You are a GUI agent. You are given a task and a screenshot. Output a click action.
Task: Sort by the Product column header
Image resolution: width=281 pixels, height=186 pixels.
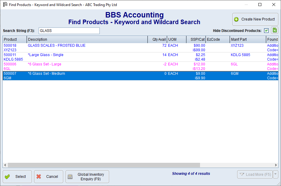click(15, 39)
